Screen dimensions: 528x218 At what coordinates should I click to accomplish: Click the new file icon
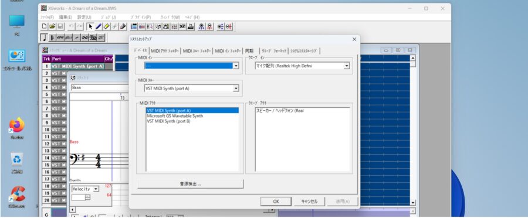coord(45,26)
